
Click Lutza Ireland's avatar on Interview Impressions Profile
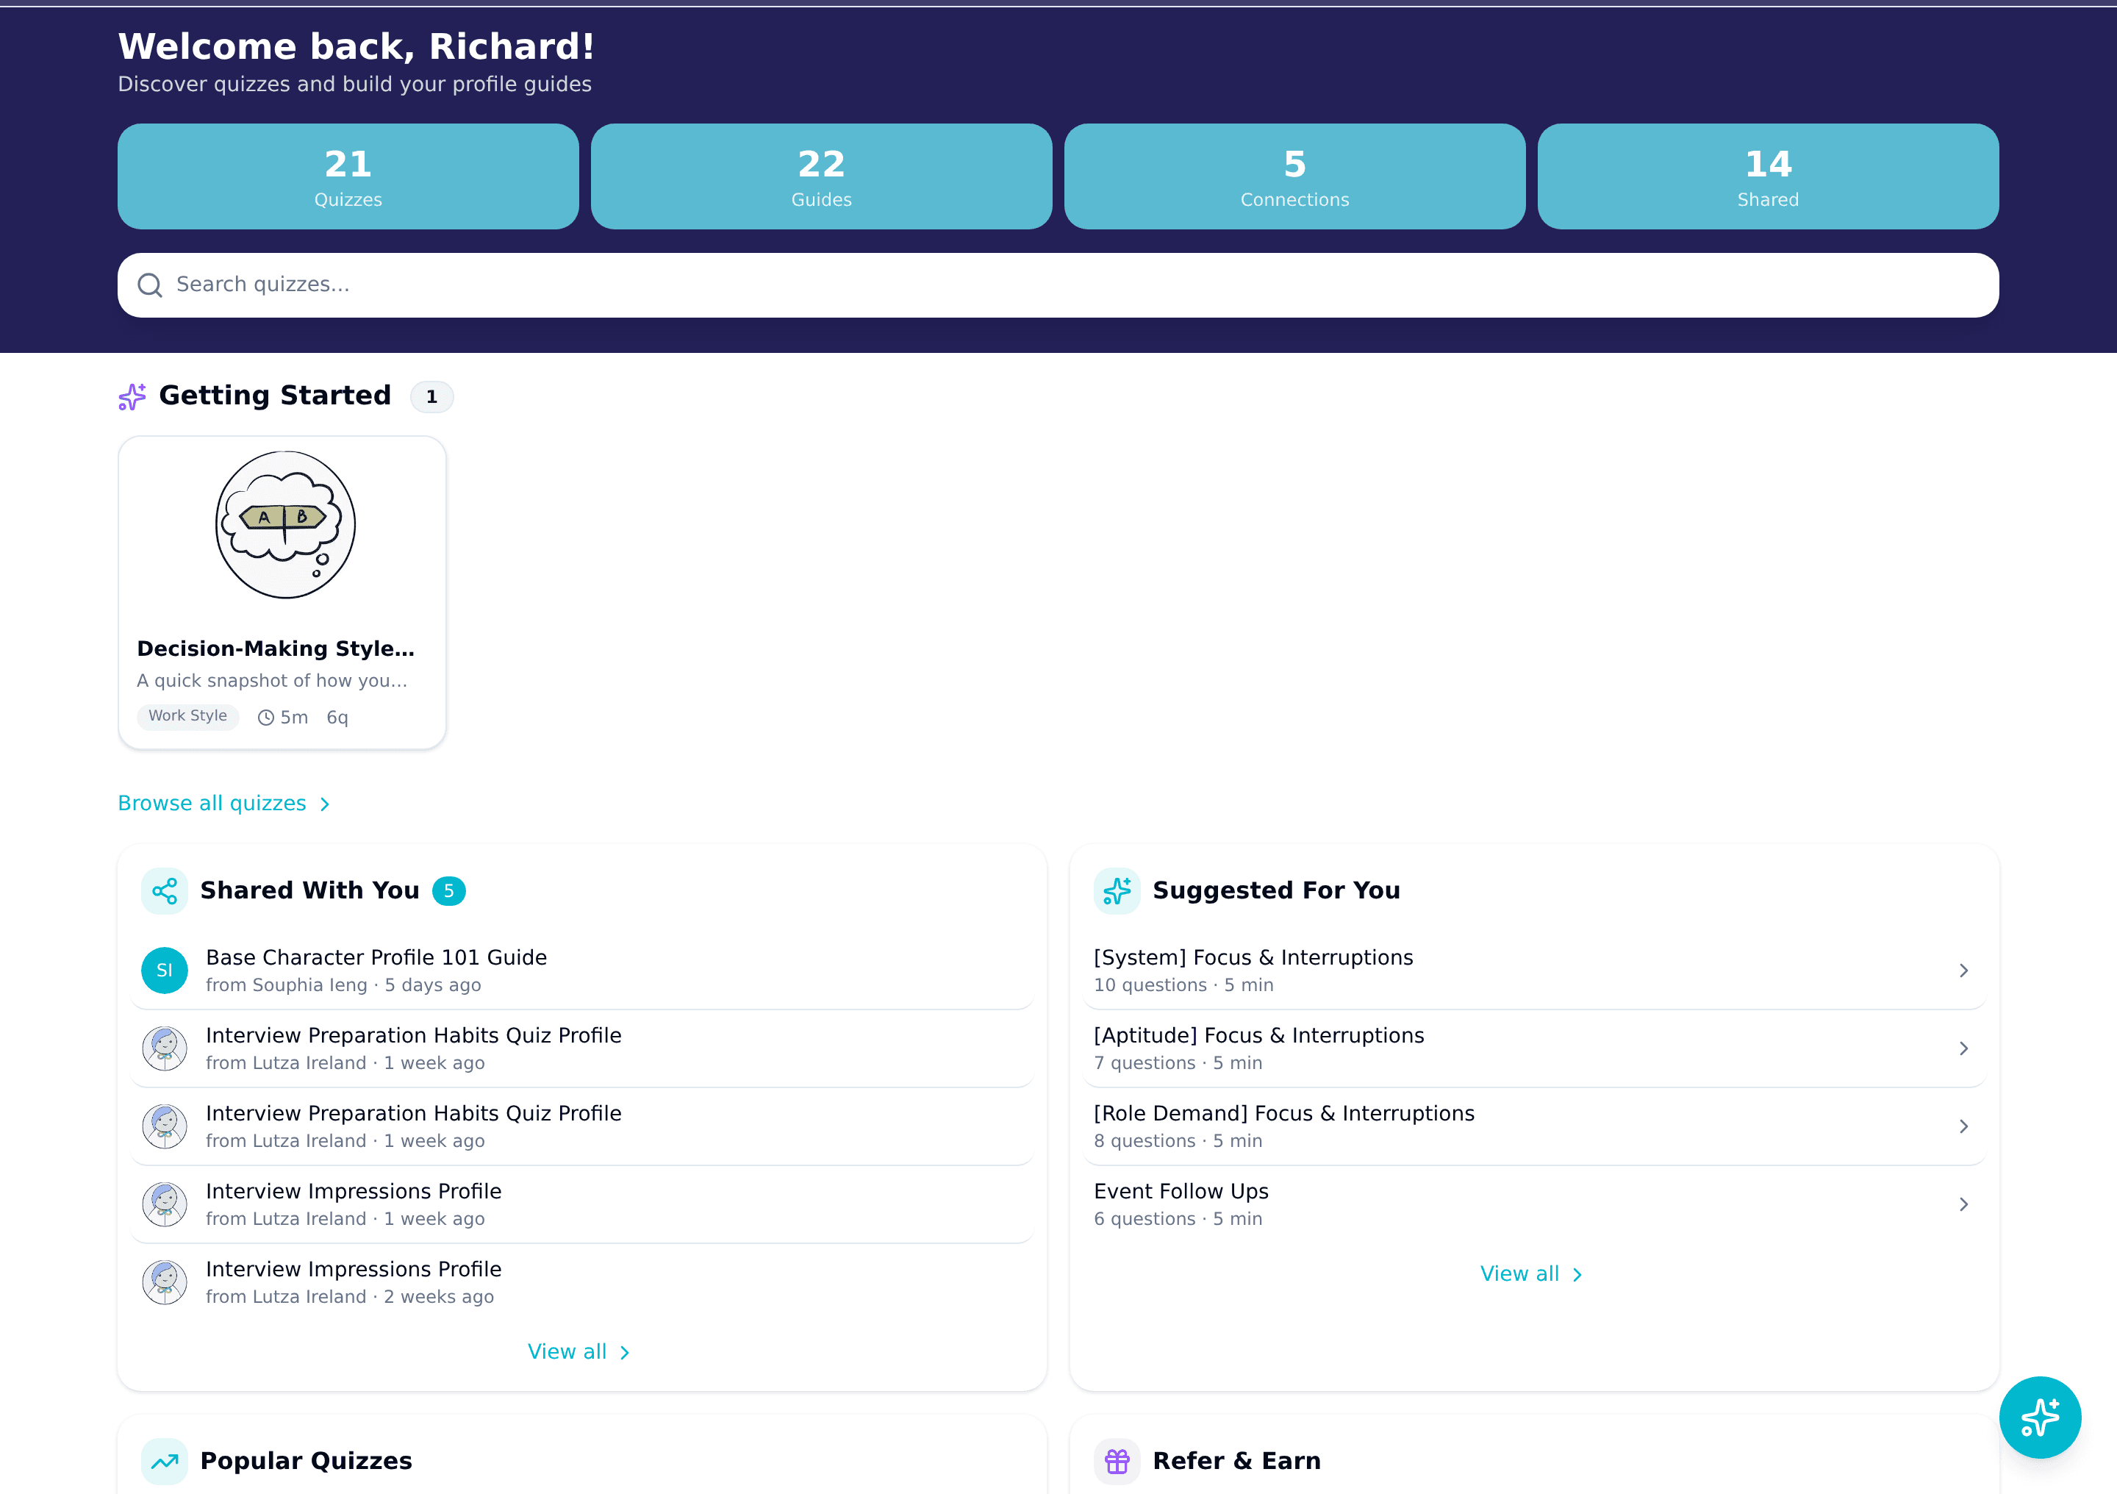pyautogui.click(x=164, y=1204)
